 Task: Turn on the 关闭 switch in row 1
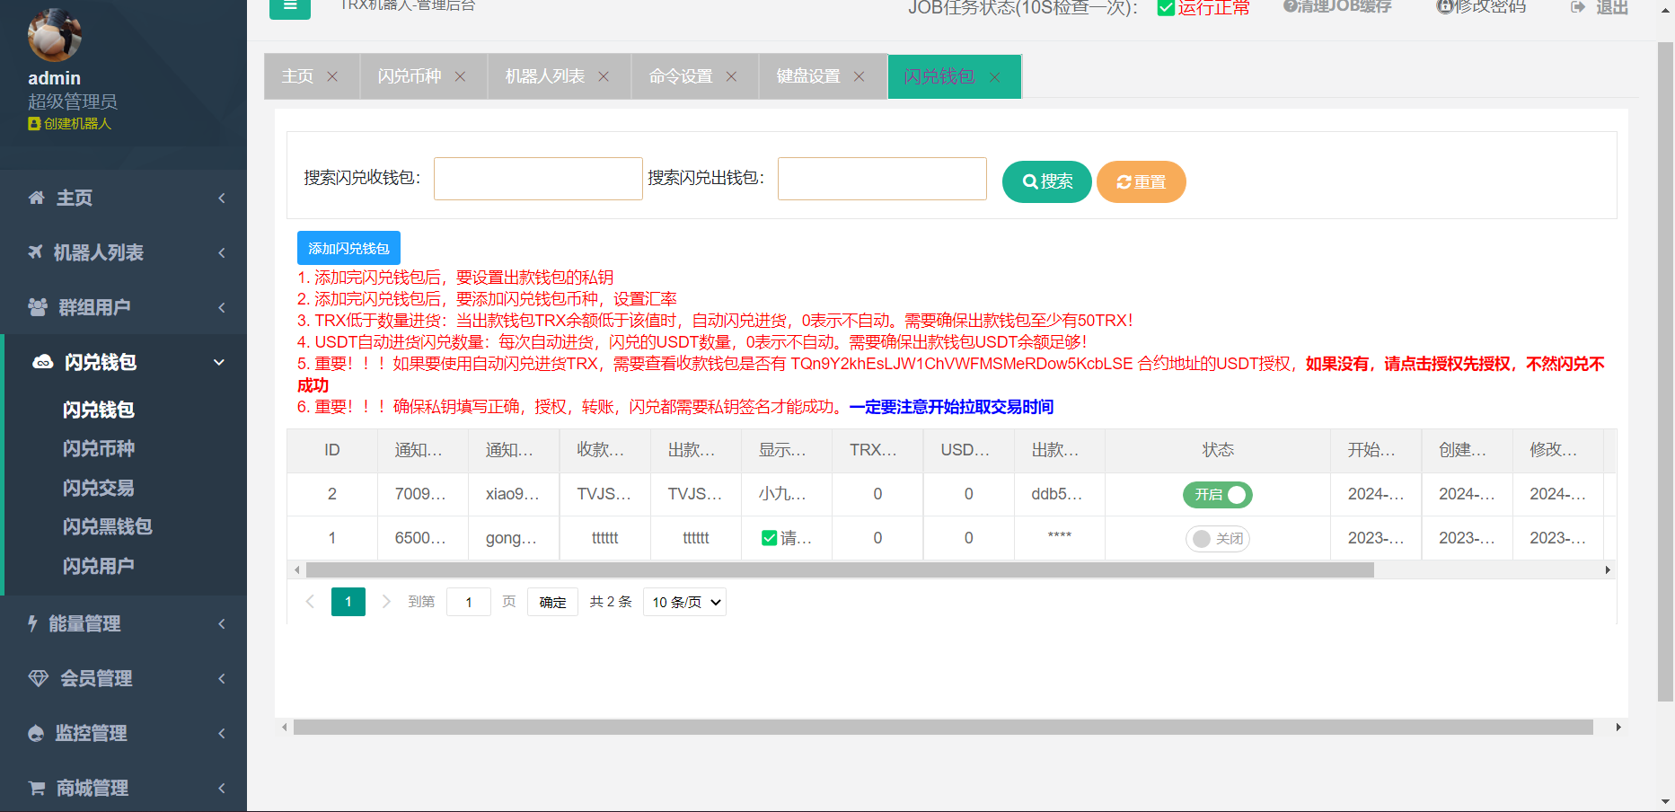coord(1218,538)
